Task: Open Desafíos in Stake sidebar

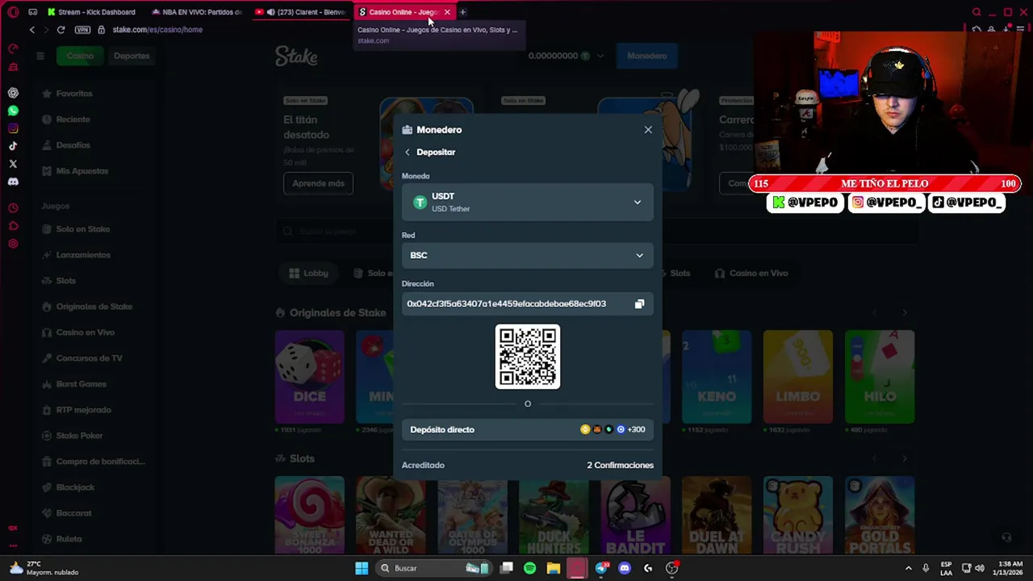Action: tap(73, 145)
